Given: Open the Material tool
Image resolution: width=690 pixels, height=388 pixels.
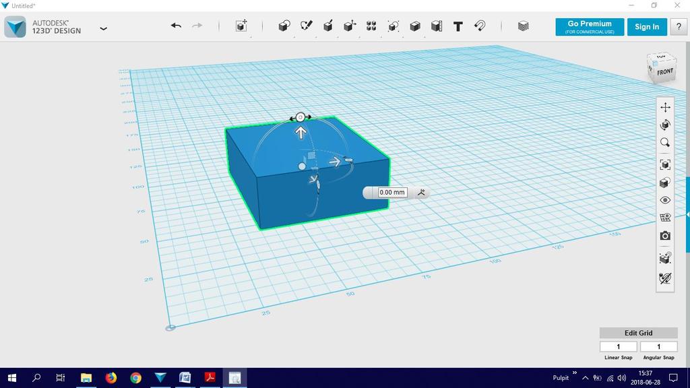Looking at the screenshot, I should point(523,26).
